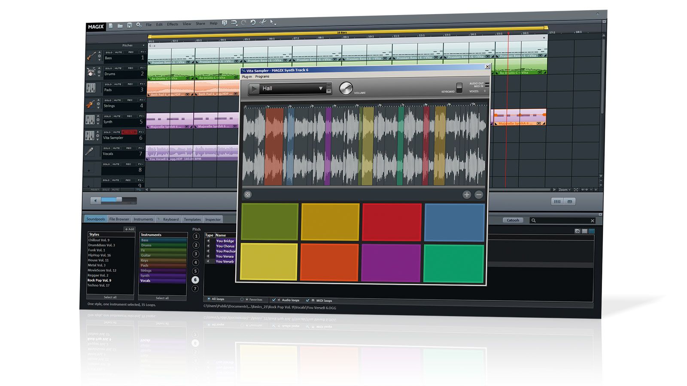Click the Catooh button
This screenshot has width=687, height=386.
point(513,220)
